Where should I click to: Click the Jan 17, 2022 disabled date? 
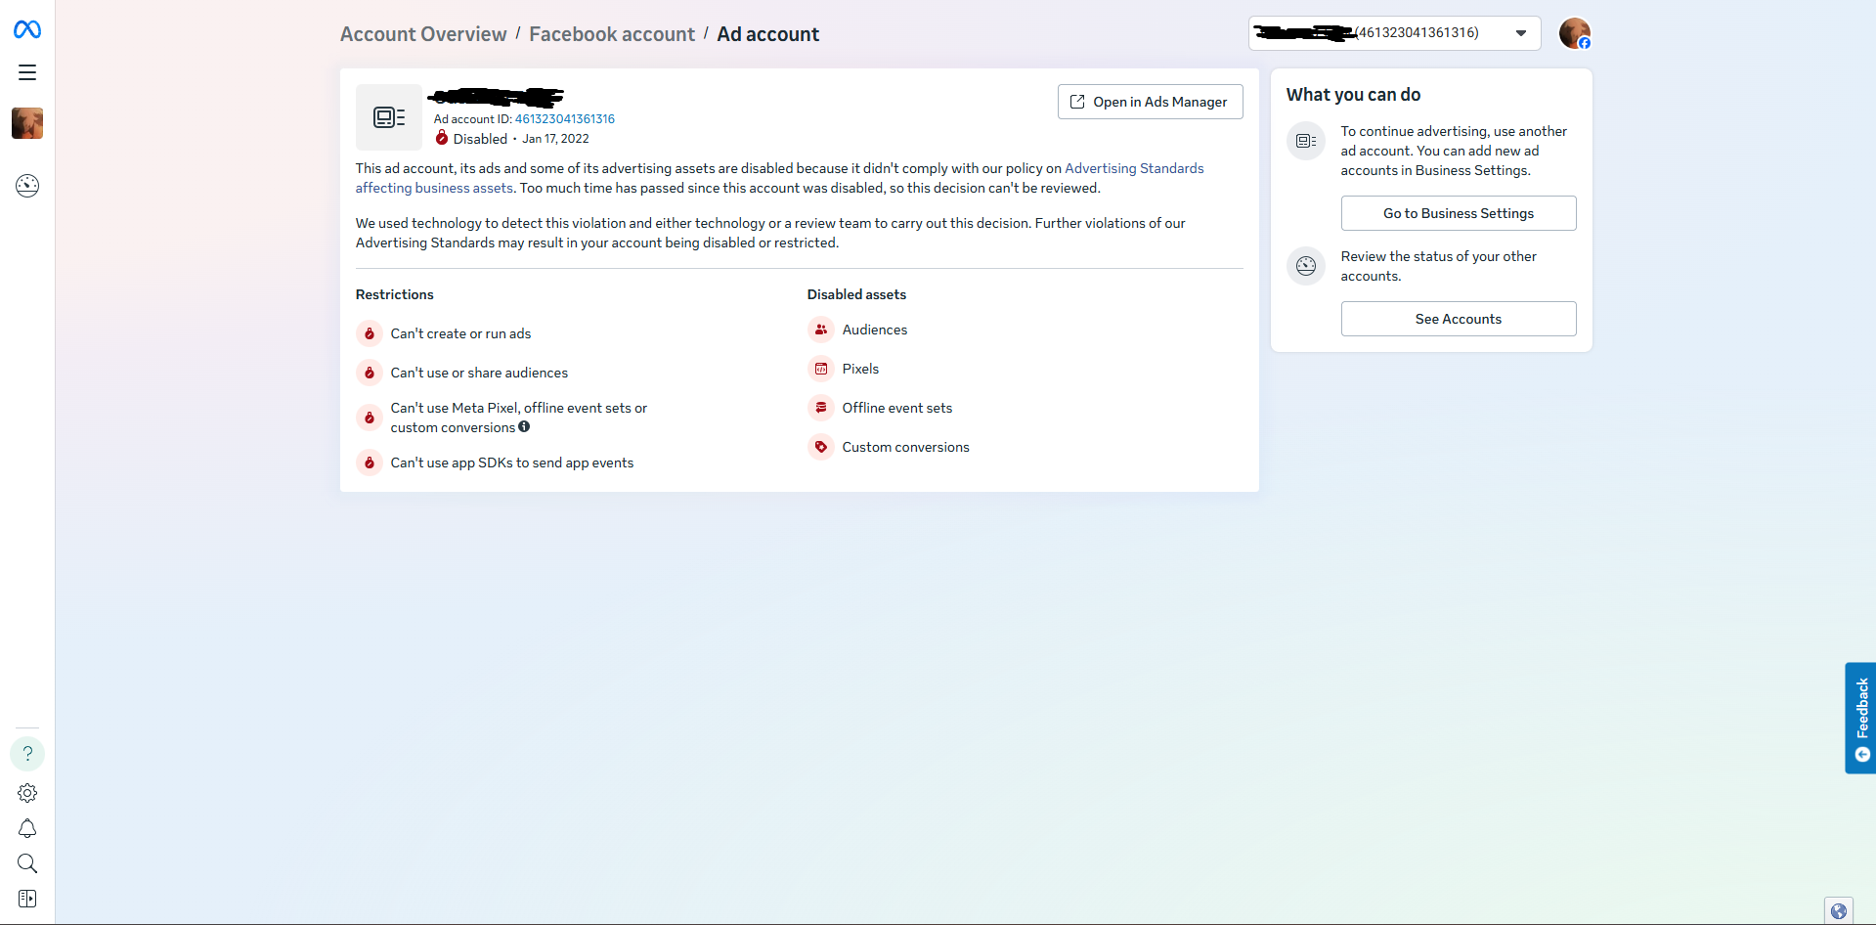coord(555,139)
